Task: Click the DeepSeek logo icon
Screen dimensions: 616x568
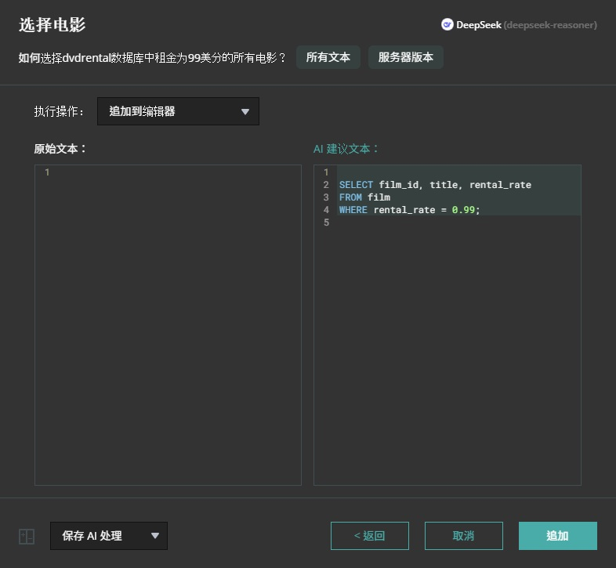Action: coord(448,25)
